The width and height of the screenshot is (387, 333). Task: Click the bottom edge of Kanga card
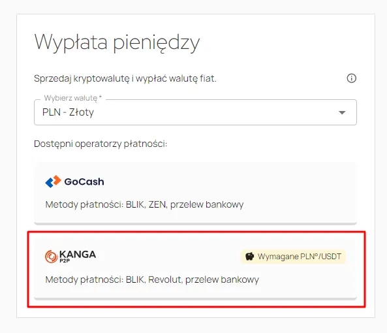(x=195, y=298)
